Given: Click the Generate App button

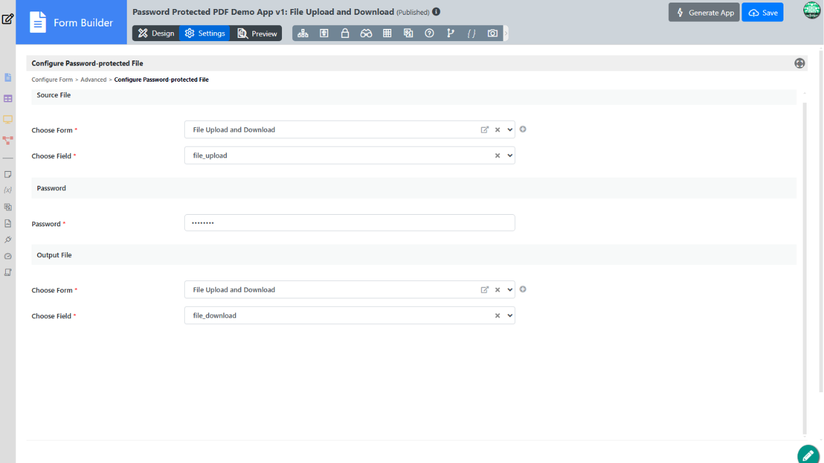Looking at the screenshot, I should 704,13.
